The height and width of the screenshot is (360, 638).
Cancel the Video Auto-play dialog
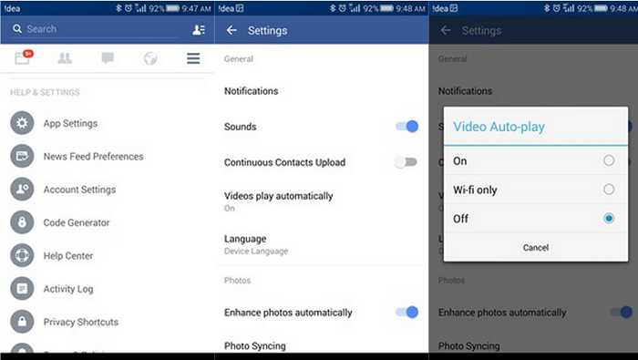click(x=536, y=247)
